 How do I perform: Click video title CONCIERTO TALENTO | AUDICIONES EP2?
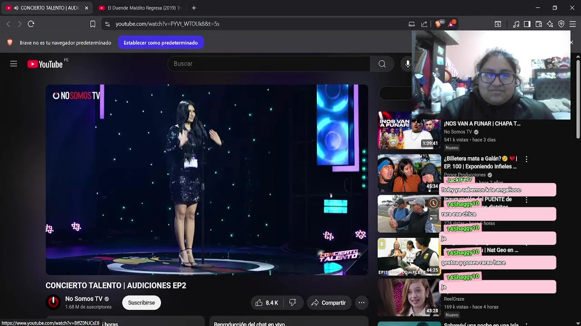point(116,286)
